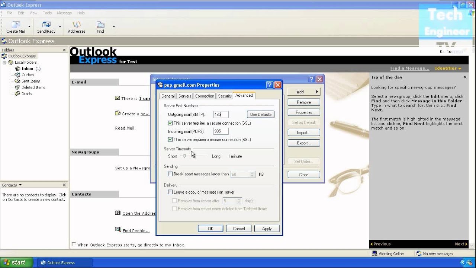Select the Outlook Express root folder
The height and width of the screenshot is (268, 476).
(x=22, y=56)
